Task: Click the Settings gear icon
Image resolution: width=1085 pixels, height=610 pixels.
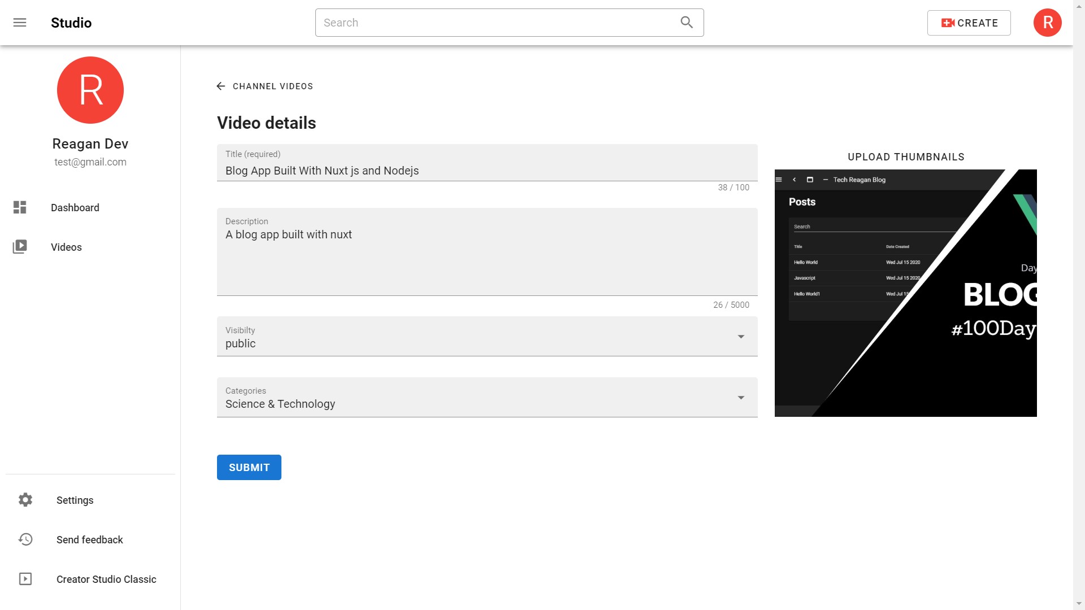Action: pyautogui.click(x=25, y=500)
